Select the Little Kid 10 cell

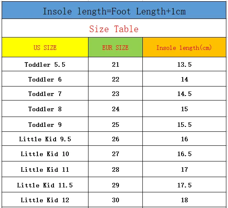click(x=45, y=154)
